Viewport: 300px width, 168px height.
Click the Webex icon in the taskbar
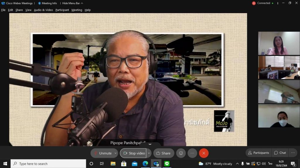[156, 164]
